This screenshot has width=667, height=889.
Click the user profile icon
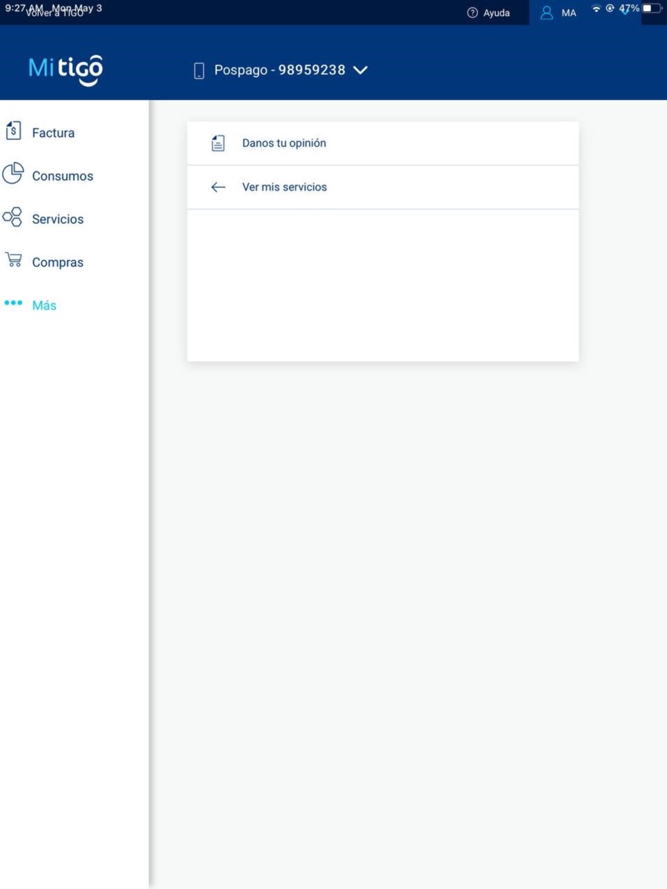(x=546, y=13)
